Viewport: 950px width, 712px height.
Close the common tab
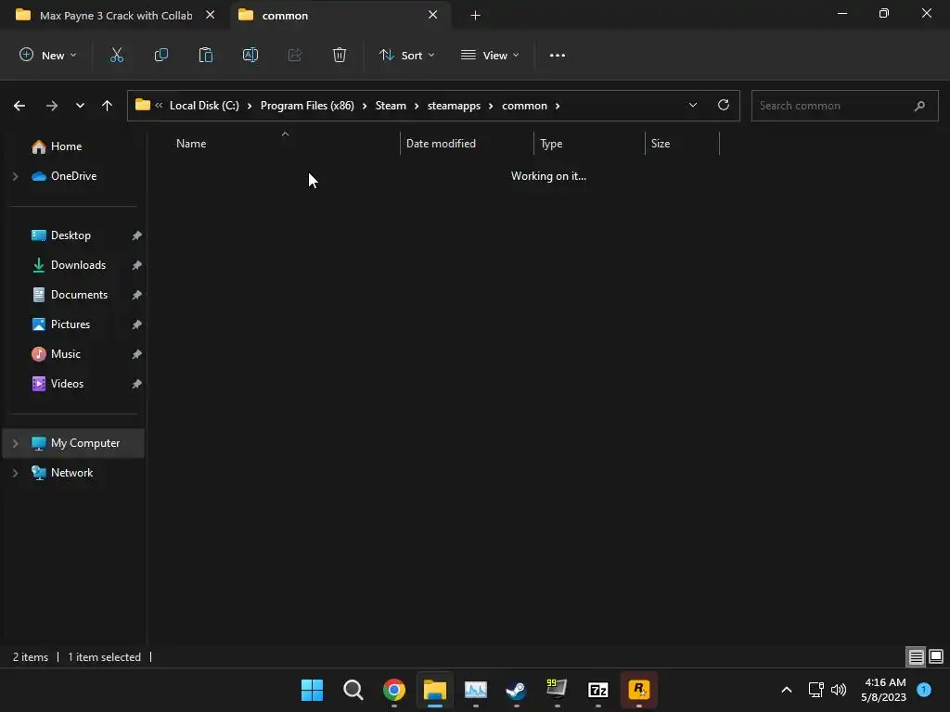point(432,15)
